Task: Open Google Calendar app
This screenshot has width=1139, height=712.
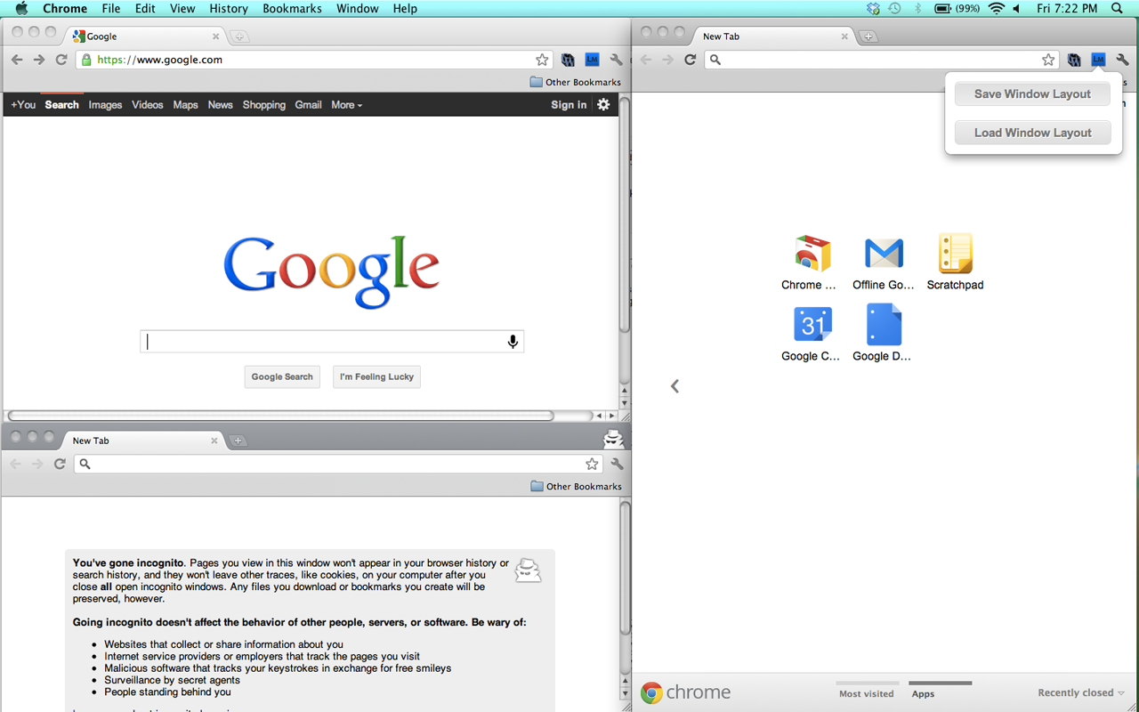Action: [812, 334]
